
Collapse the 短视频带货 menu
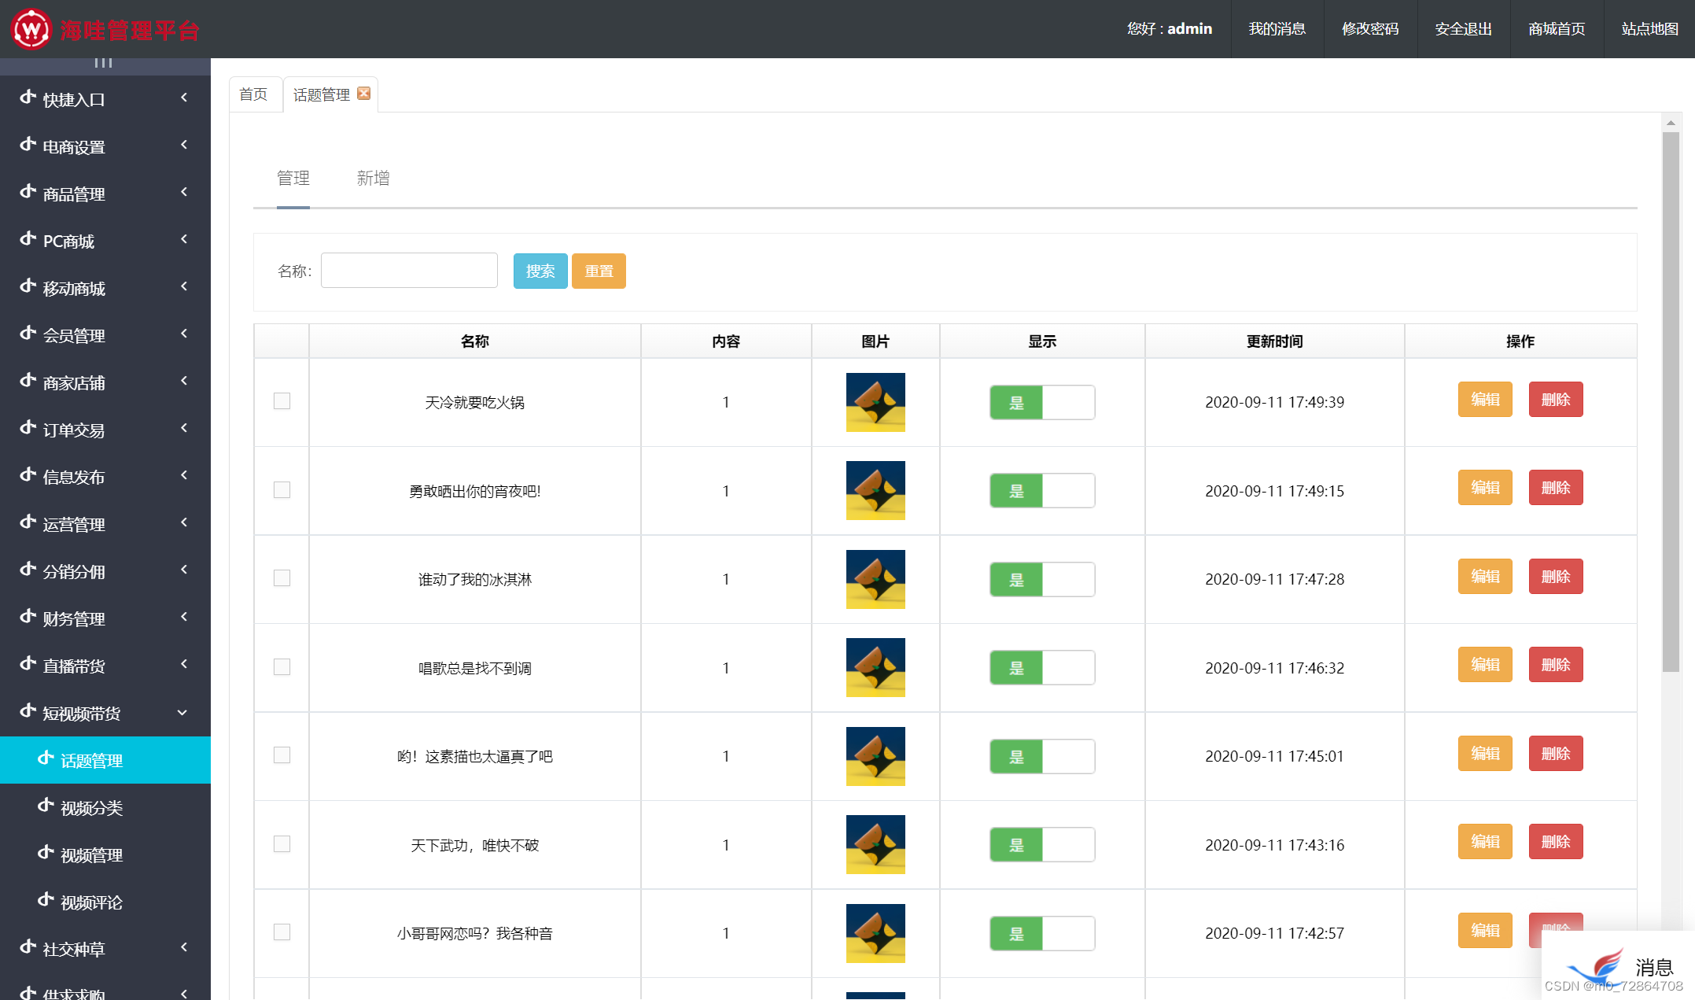pyautogui.click(x=182, y=713)
